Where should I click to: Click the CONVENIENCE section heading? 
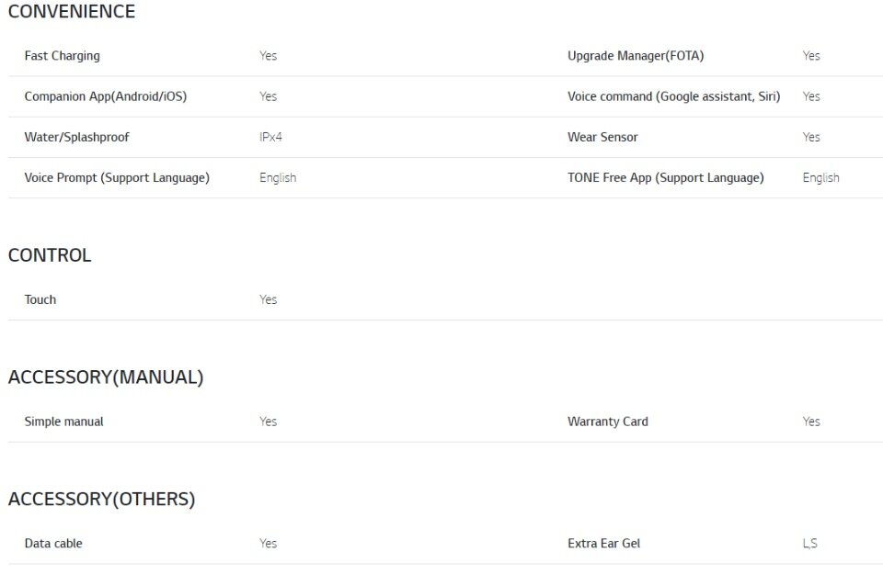pos(72,11)
